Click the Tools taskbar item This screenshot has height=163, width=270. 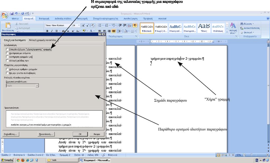(62, 160)
